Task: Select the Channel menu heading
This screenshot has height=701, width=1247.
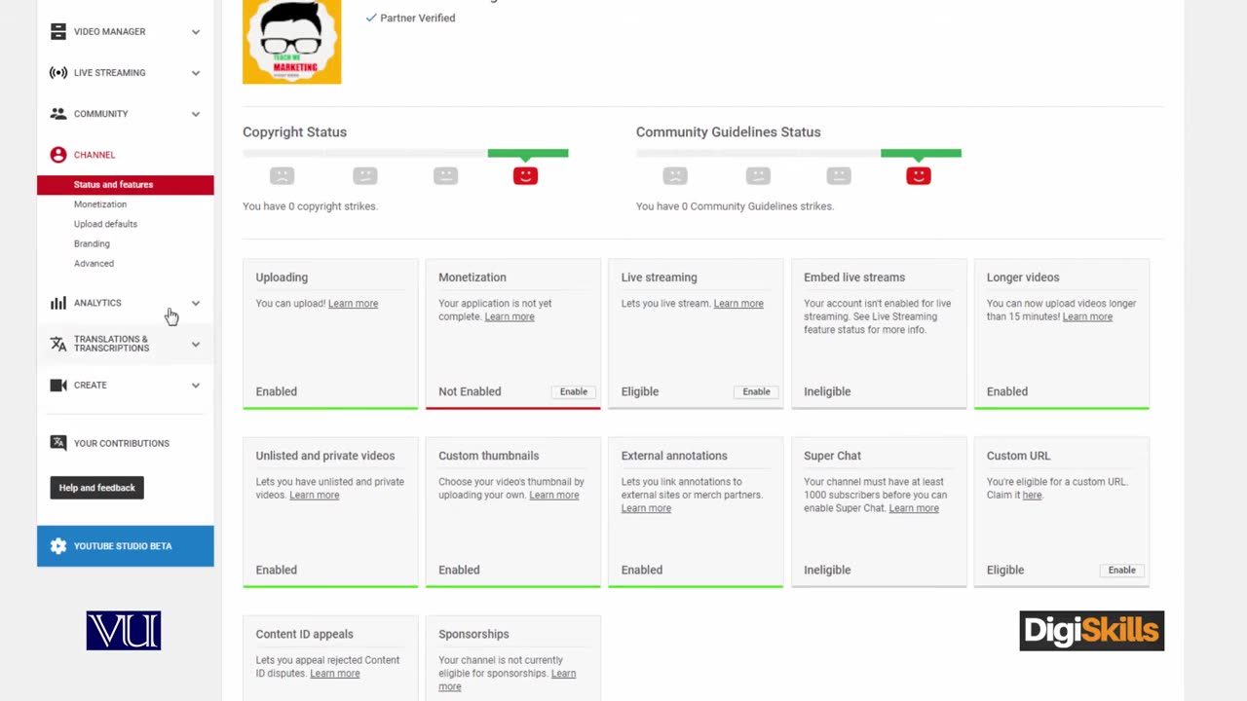Action: click(94, 155)
